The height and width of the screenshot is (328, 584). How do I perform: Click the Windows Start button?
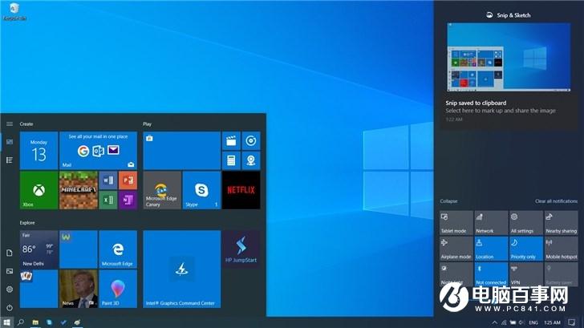6,322
